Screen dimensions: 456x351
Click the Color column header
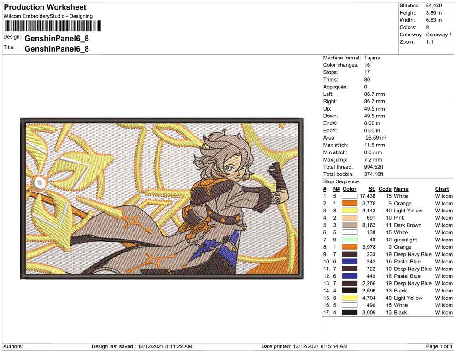pyautogui.click(x=349, y=189)
